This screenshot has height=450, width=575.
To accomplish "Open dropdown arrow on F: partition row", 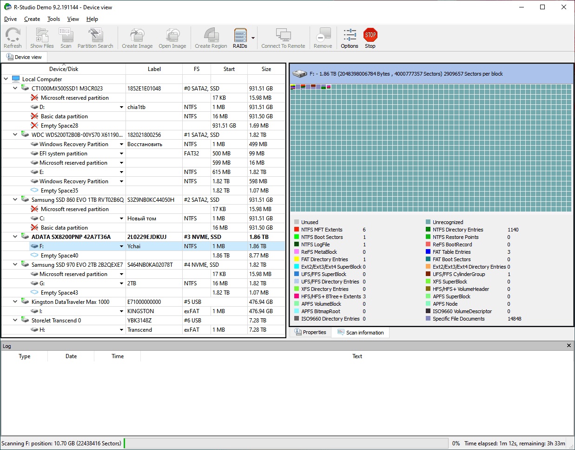I will 122,246.
